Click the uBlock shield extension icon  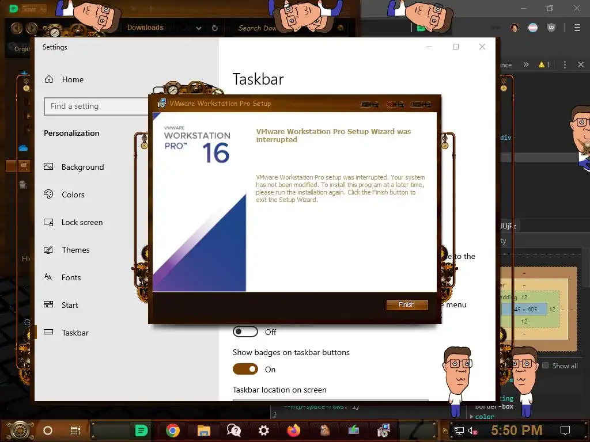[551, 28]
